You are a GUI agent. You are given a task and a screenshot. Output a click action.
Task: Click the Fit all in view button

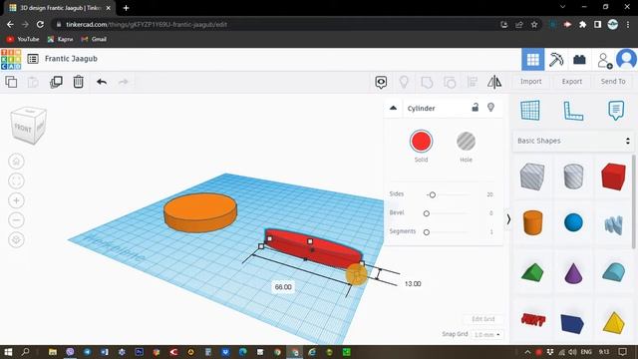click(x=16, y=180)
